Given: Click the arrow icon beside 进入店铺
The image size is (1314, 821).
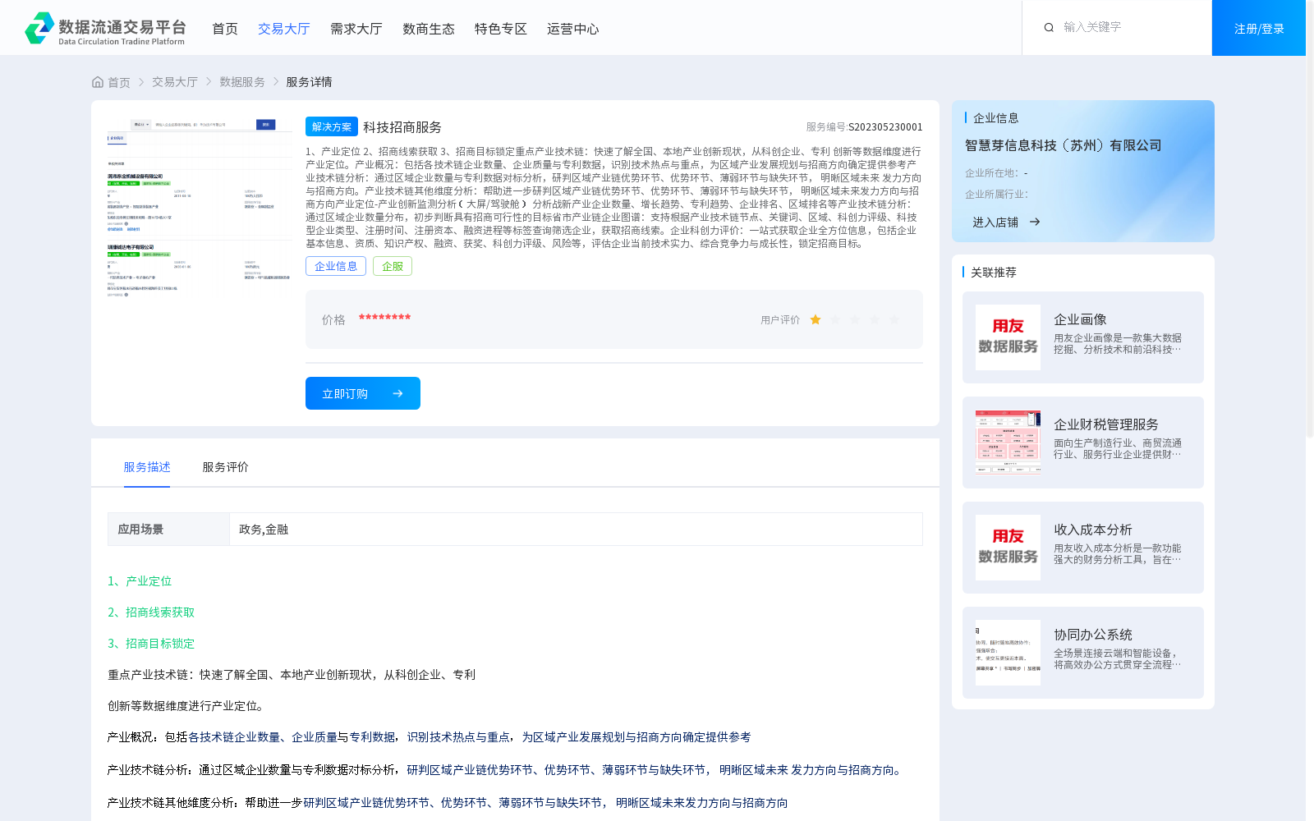Looking at the screenshot, I should click(1035, 222).
